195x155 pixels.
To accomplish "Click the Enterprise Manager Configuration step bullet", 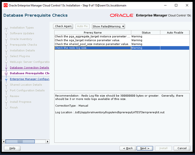I will click(x=6, y=79).
